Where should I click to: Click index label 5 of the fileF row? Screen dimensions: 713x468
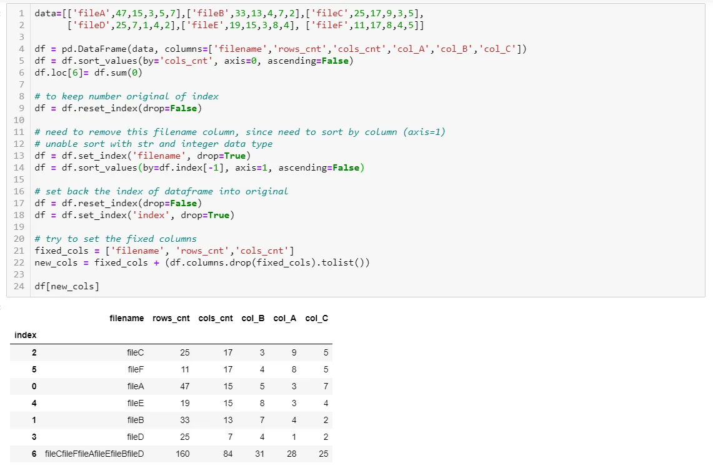(x=34, y=369)
